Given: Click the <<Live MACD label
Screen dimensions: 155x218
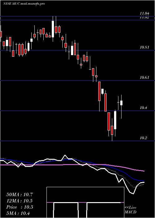Looking at the screenshot, I should 131,210.
